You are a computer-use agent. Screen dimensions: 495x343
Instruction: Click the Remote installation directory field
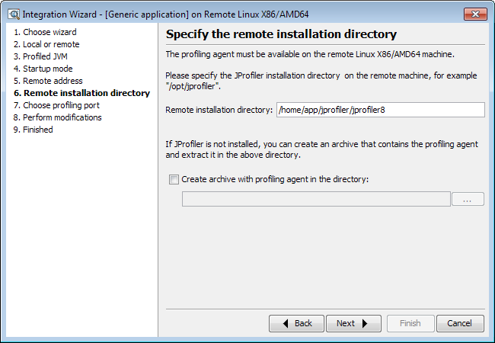tap(381, 110)
